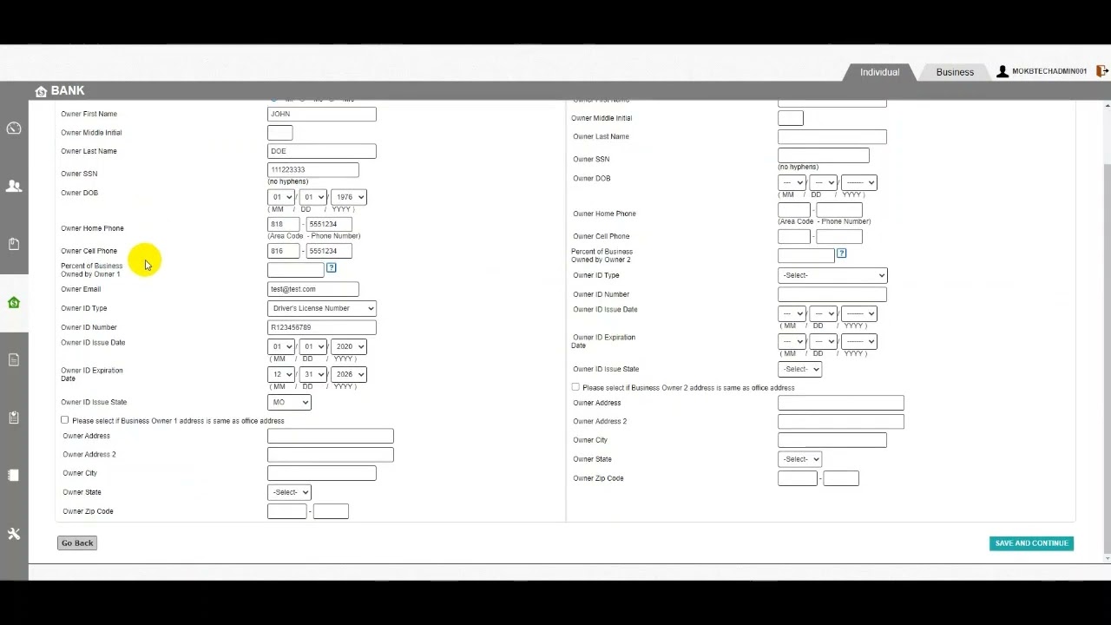Click the user profile silhouette icon
This screenshot has width=1111, height=625.
tap(1003, 71)
